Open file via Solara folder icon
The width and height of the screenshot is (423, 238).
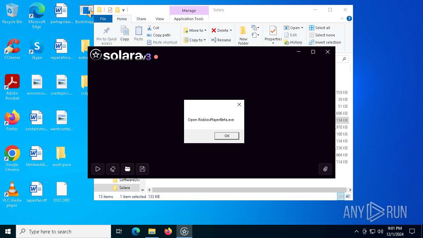[128, 169]
